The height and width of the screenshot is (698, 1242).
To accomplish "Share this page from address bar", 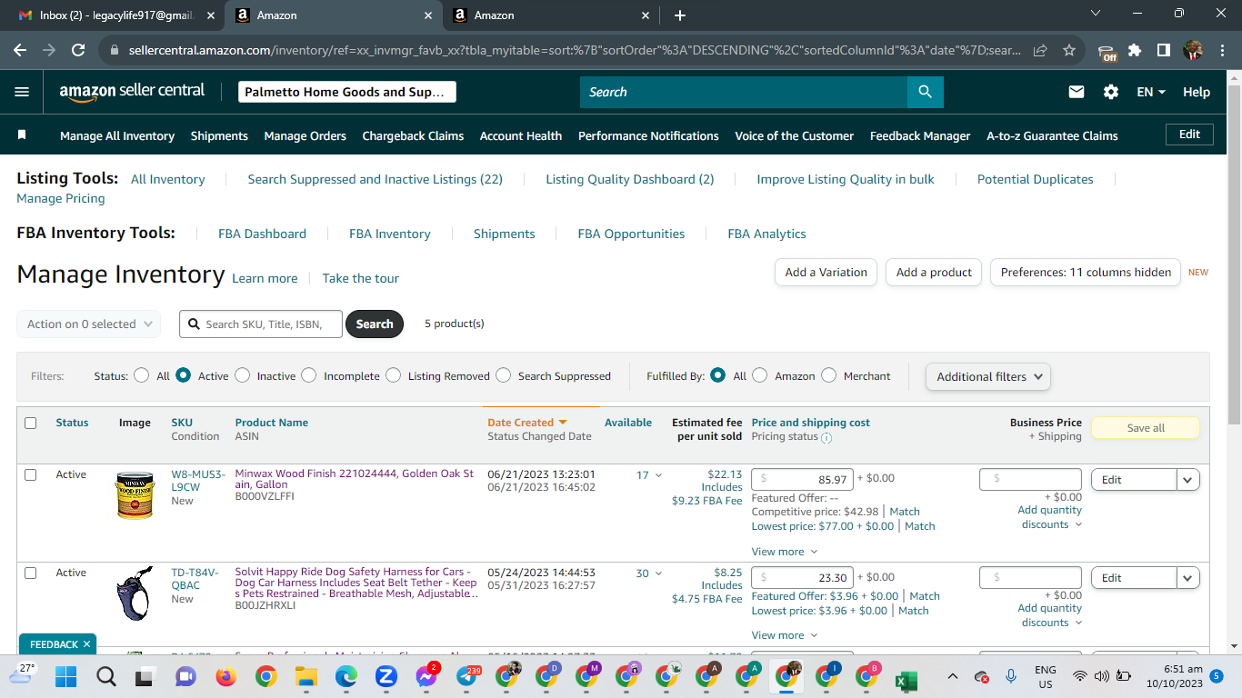I will [1040, 51].
